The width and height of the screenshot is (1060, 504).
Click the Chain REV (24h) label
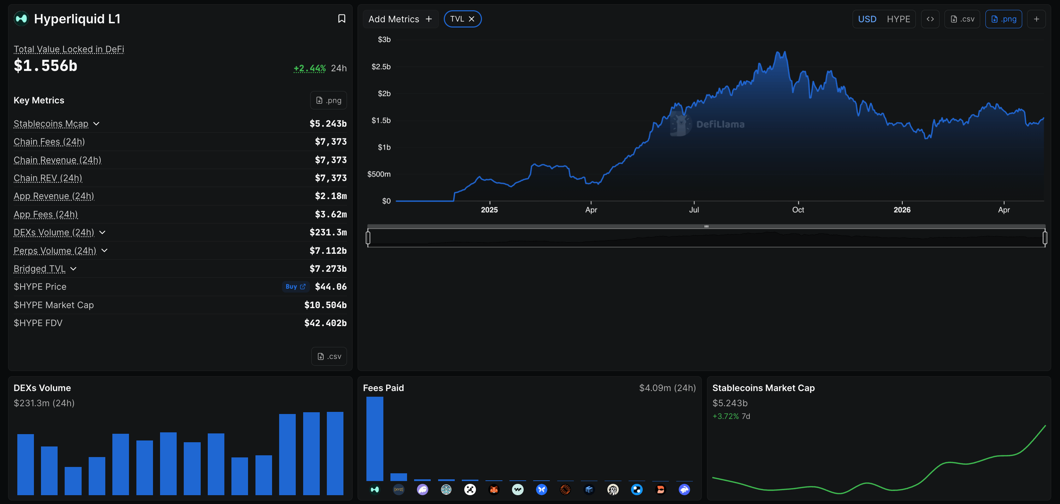tap(48, 178)
